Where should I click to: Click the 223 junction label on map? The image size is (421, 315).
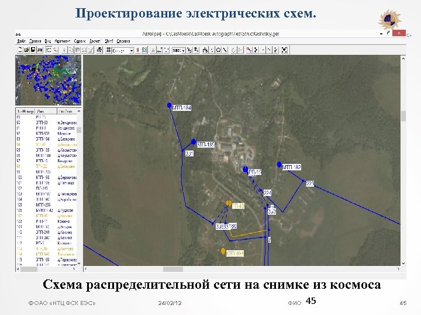pos(310,184)
